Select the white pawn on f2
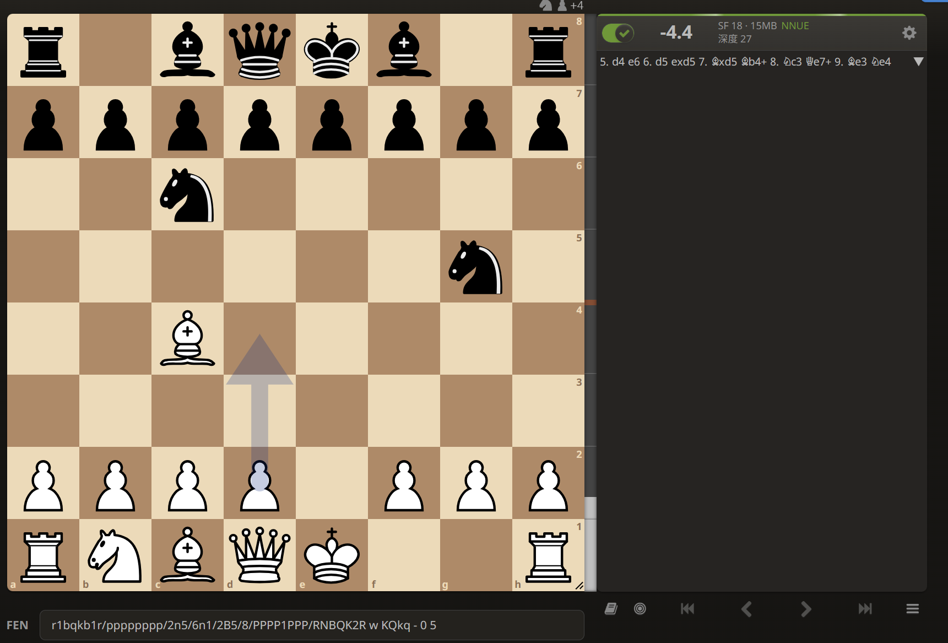Image resolution: width=948 pixels, height=643 pixels. click(404, 483)
